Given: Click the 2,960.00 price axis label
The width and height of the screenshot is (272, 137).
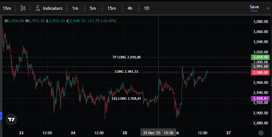Looking at the screenshot, I should pyautogui.click(x=261, y=83).
